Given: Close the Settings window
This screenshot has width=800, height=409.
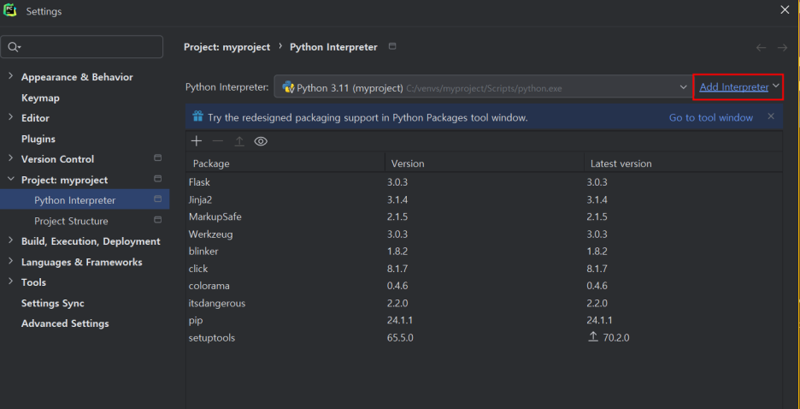Looking at the screenshot, I should pyautogui.click(x=785, y=9).
